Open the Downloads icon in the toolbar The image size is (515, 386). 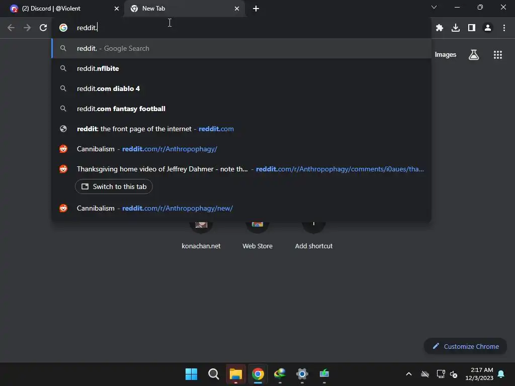pos(456,28)
